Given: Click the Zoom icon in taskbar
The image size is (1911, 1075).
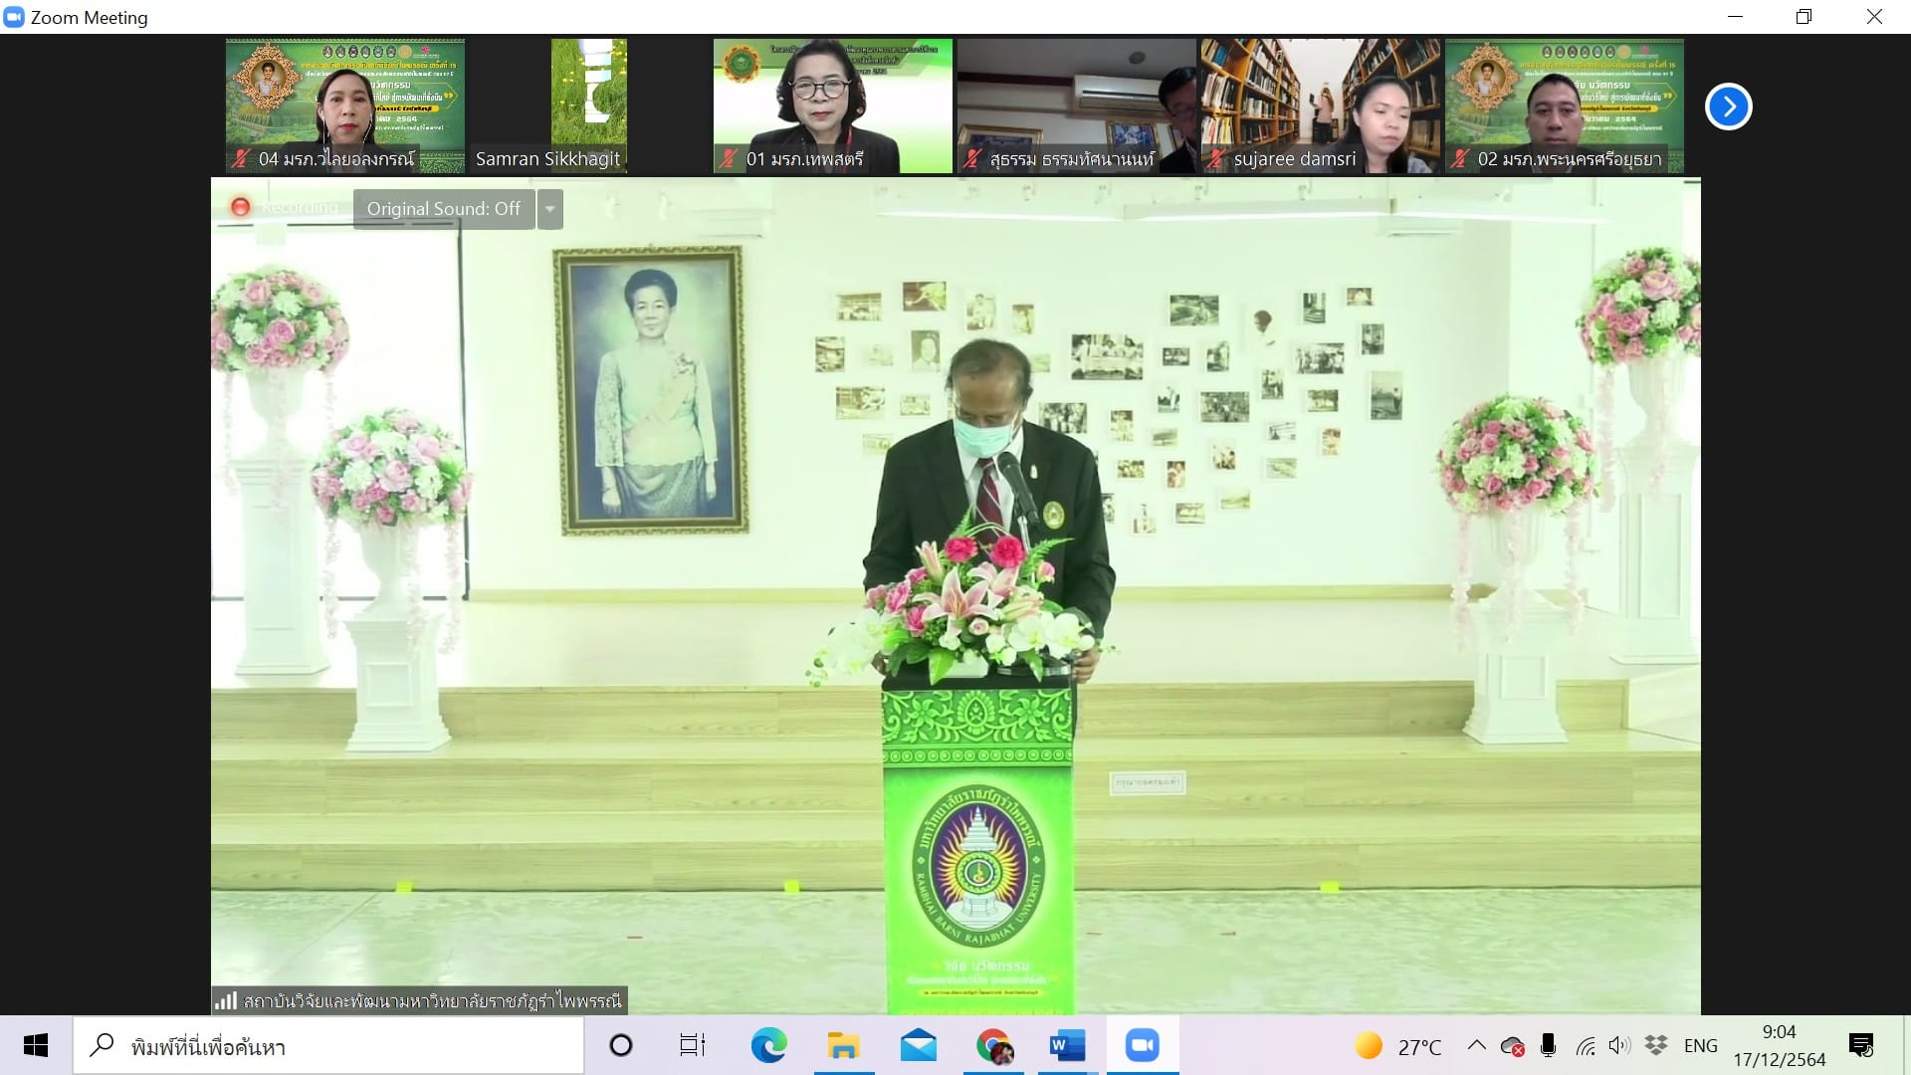Looking at the screenshot, I should point(1142,1045).
